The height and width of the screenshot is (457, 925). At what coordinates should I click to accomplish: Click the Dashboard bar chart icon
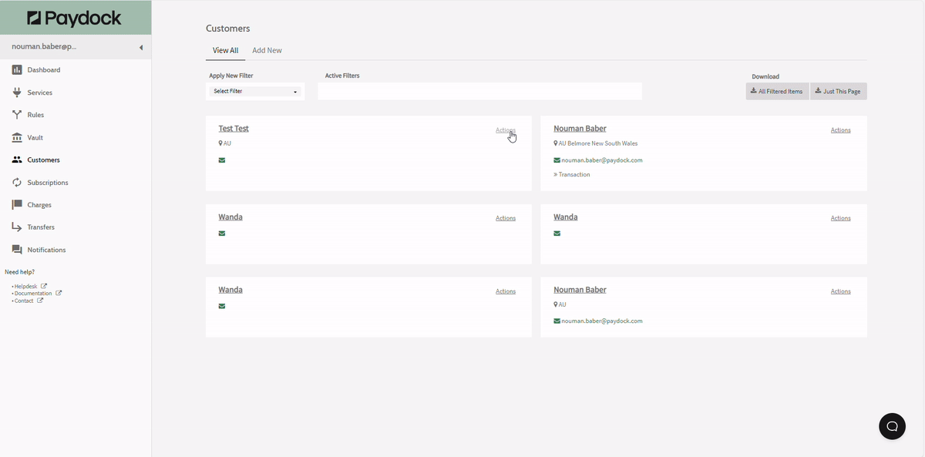pyautogui.click(x=17, y=70)
